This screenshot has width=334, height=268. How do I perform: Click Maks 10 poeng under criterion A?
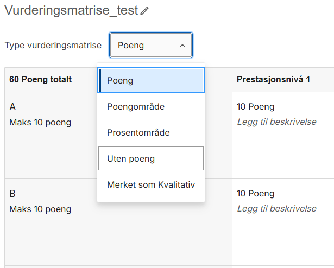40,123
